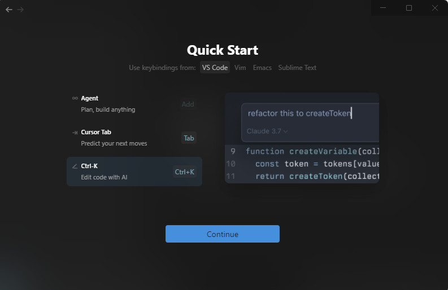Click the Cursor Tab arrow icon
448x290 pixels.
(x=75, y=133)
